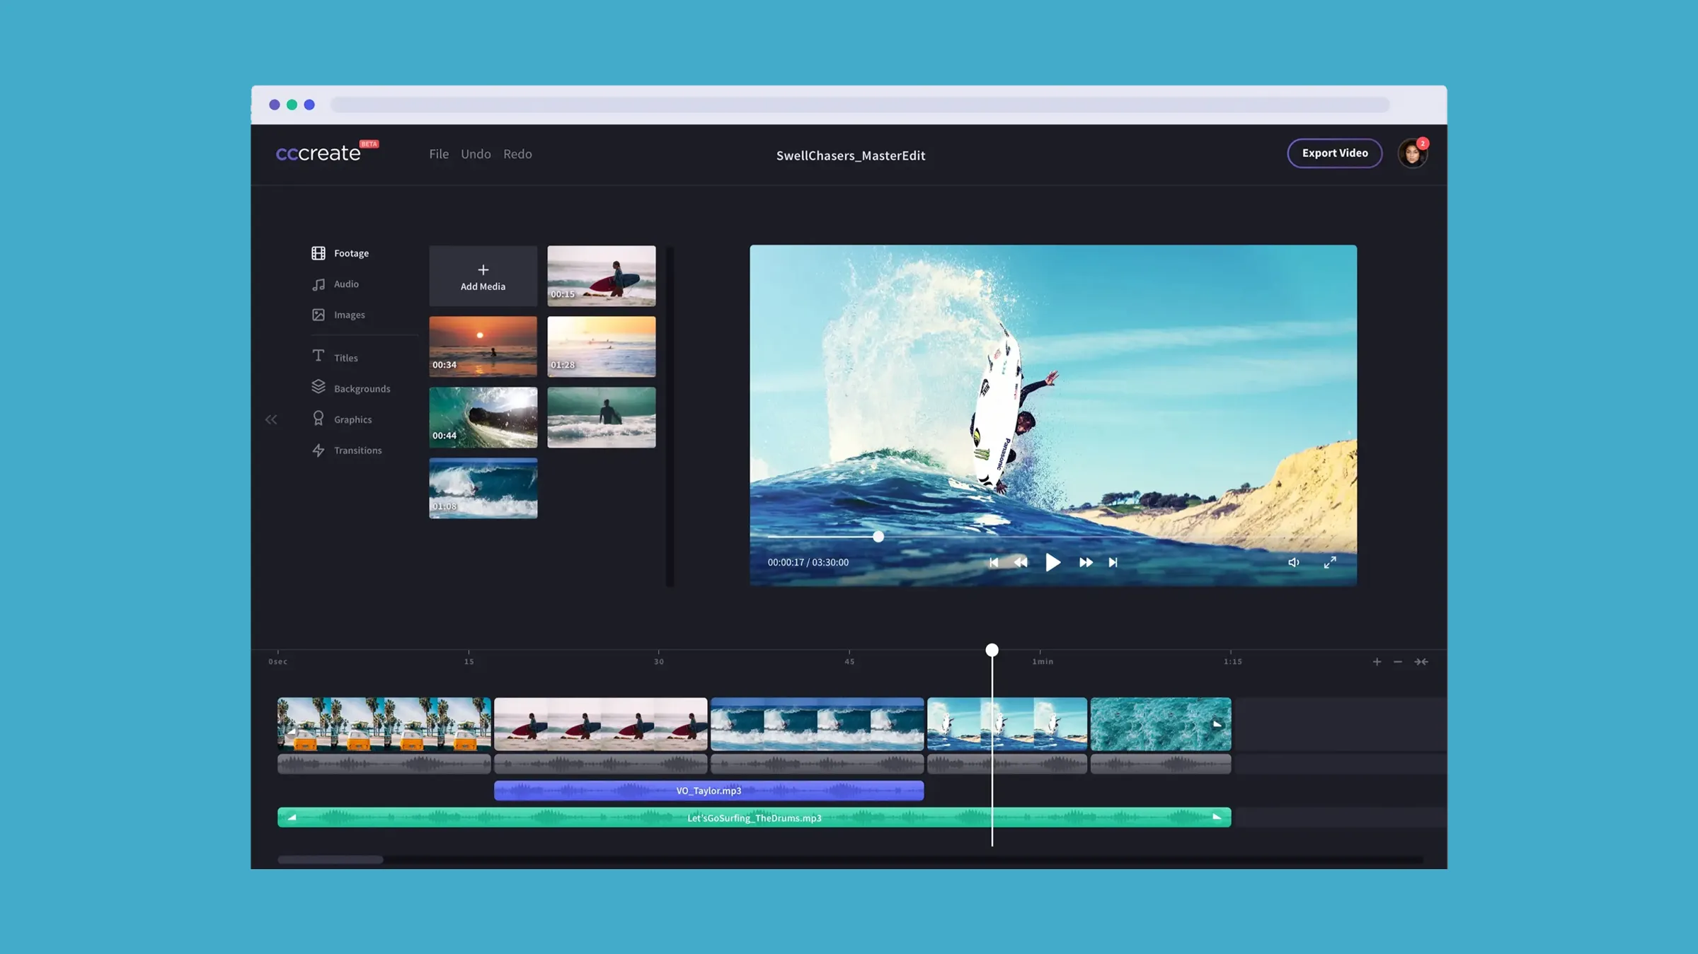
Task: Open the File menu
Action: pyautogui.click(x=438, y=154)
